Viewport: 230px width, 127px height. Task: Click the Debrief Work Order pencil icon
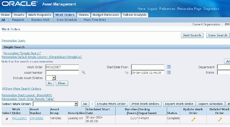pyautogui.click(x=220, y=119)
